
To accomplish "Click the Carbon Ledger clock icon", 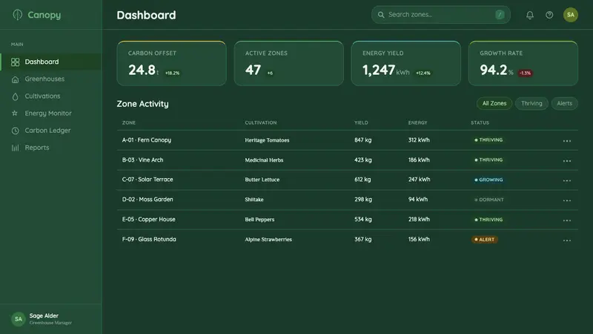I will point(15,131).
